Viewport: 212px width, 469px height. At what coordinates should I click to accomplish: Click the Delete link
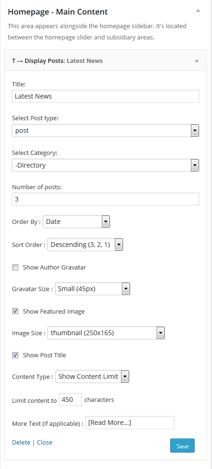point(21,442)
